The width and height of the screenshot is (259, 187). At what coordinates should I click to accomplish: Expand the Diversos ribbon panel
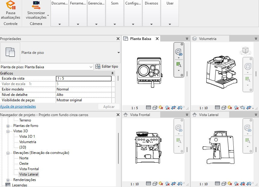pos(151,24)
